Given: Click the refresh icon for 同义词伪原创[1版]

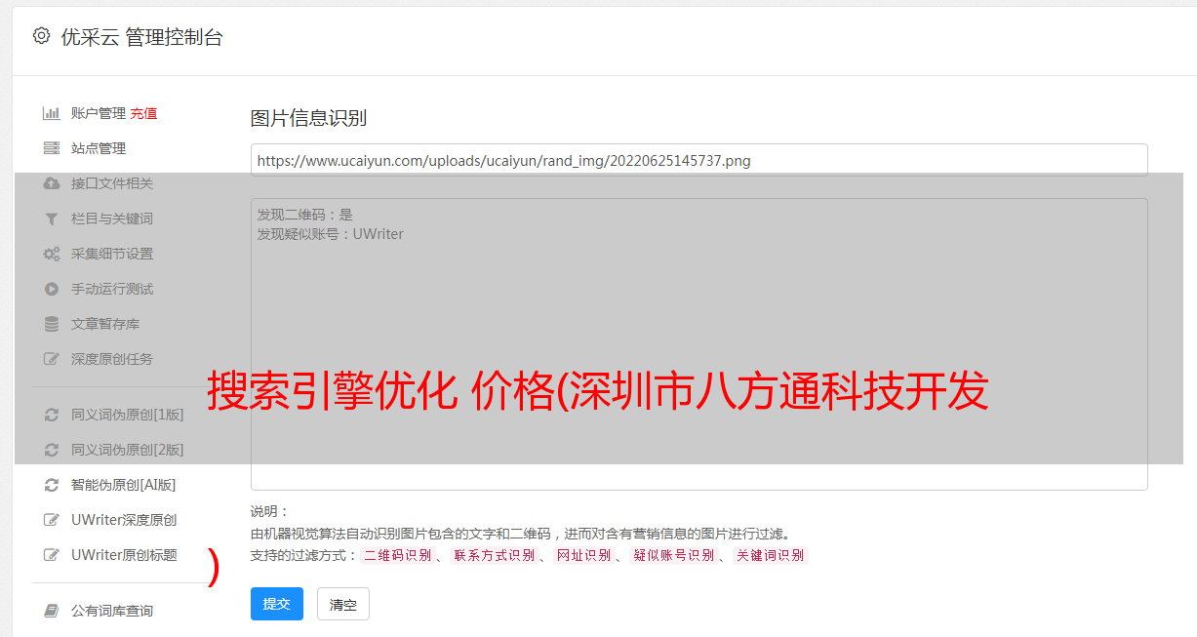Looking at the screenshot, I should pos(52,415).
